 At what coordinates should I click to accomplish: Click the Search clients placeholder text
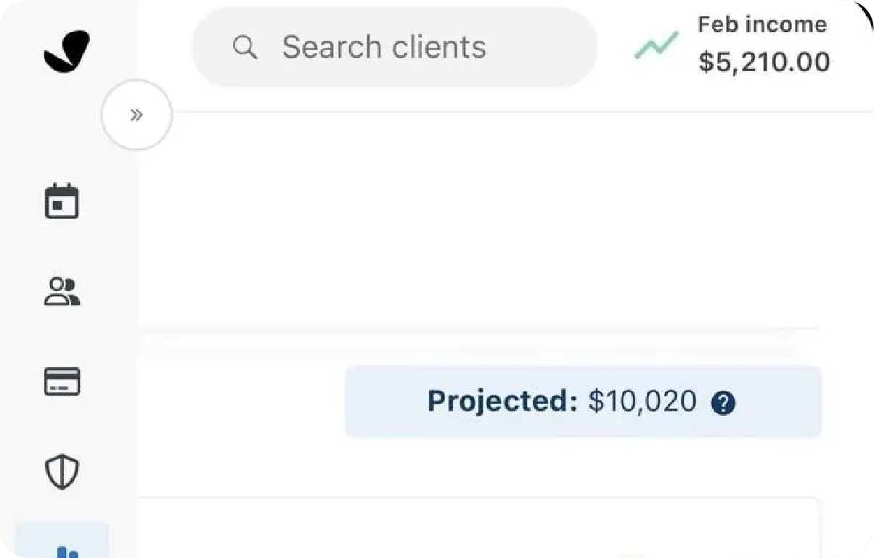(384, 48)
